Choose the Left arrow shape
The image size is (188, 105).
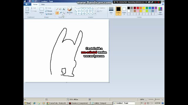[x=90, y=11]
